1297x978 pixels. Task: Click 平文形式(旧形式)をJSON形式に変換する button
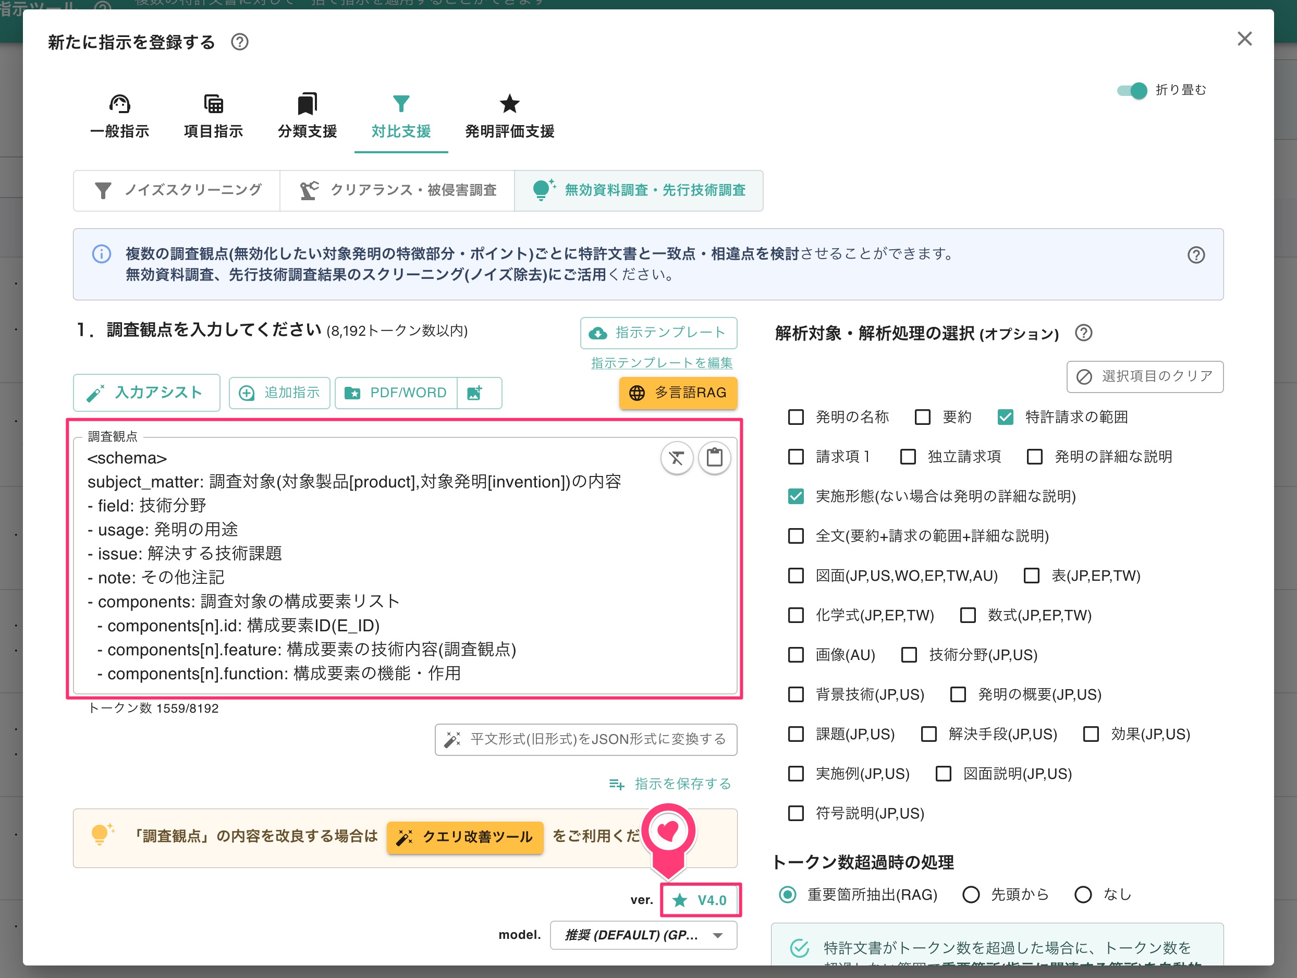pyautogui.click(x=586, y=739)
